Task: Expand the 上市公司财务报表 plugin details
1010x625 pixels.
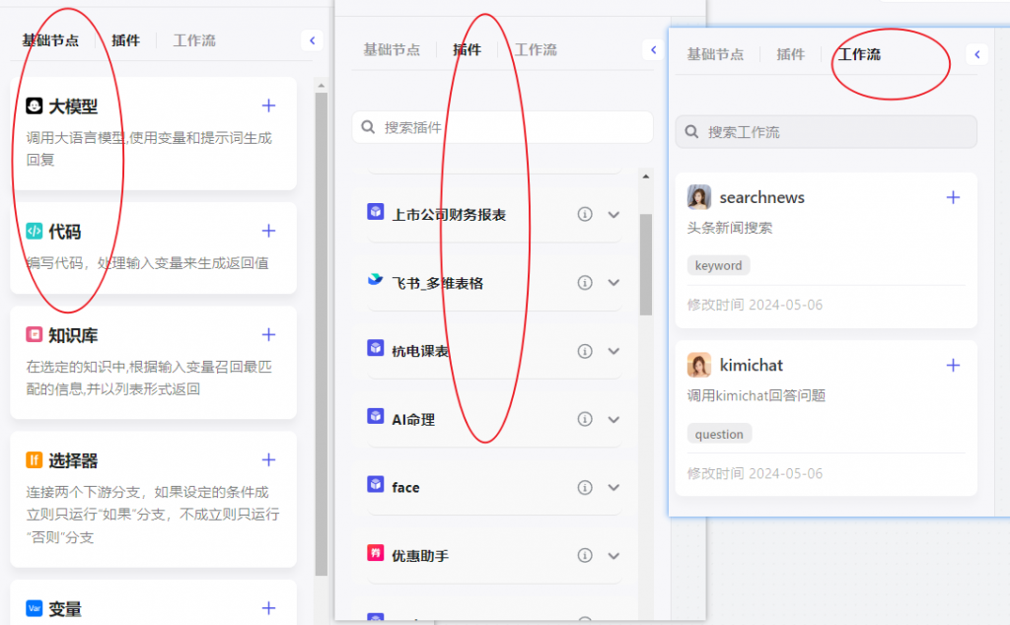Action: (x=614, y=214)
